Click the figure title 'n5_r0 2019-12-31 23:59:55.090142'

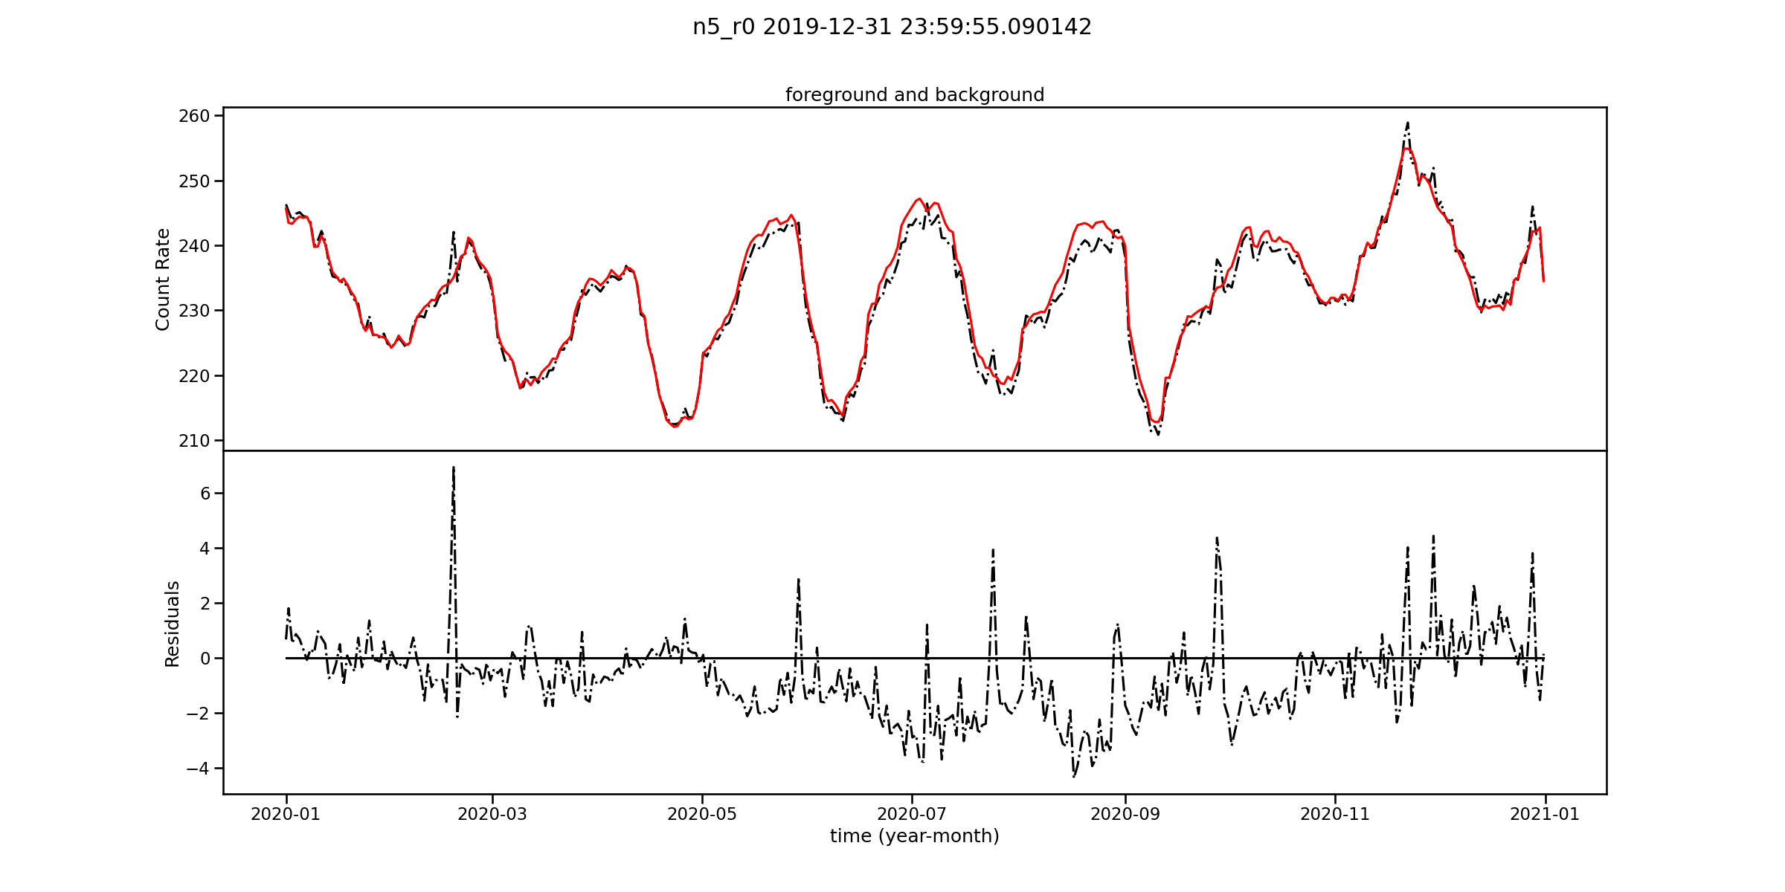tap(892, 27)
